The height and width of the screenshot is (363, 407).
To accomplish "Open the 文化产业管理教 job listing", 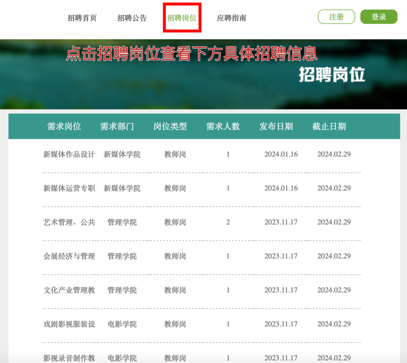I will (69, 290).
